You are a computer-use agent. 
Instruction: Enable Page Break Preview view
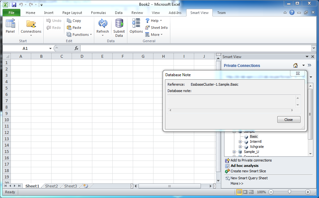tap(251, 192)
